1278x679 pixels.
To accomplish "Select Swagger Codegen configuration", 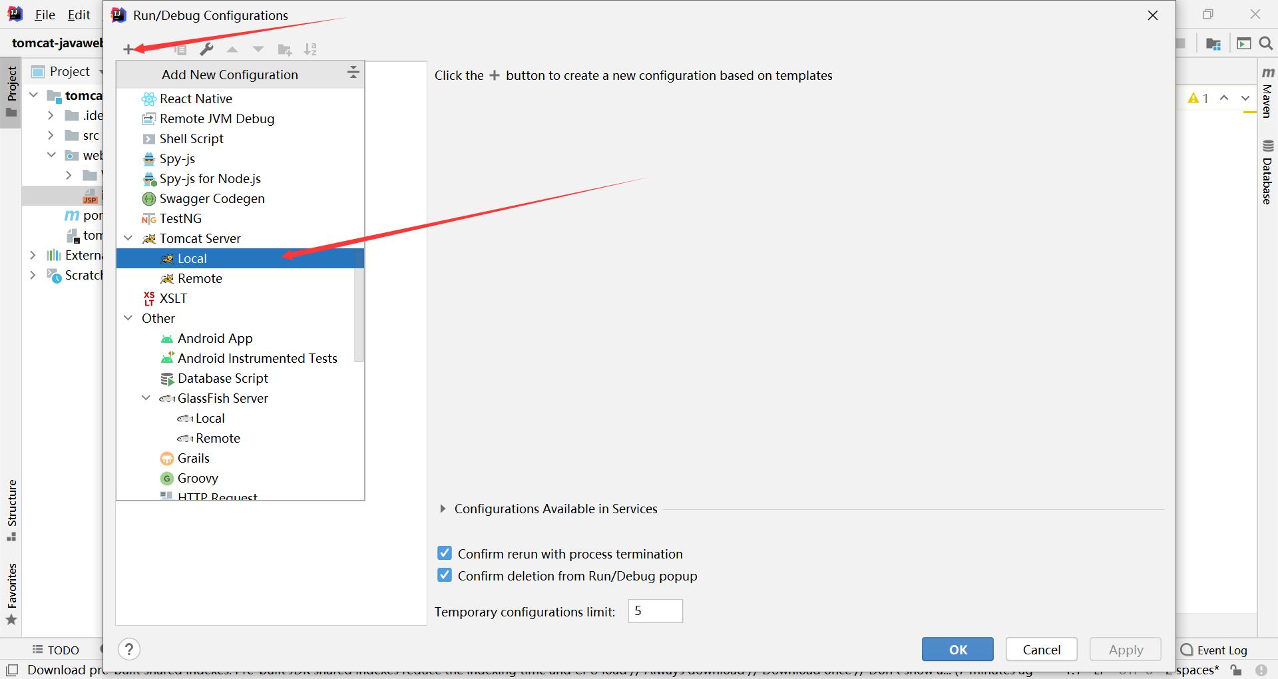I will coord(240,198).
